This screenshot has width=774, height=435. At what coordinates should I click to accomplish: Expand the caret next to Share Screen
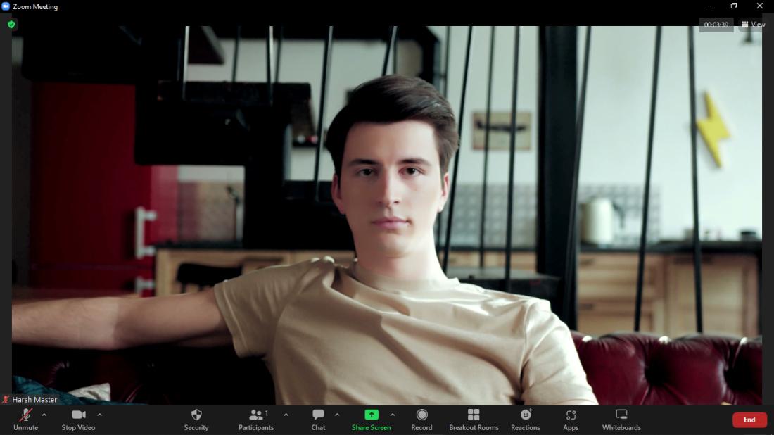click(x=393, y=415)
